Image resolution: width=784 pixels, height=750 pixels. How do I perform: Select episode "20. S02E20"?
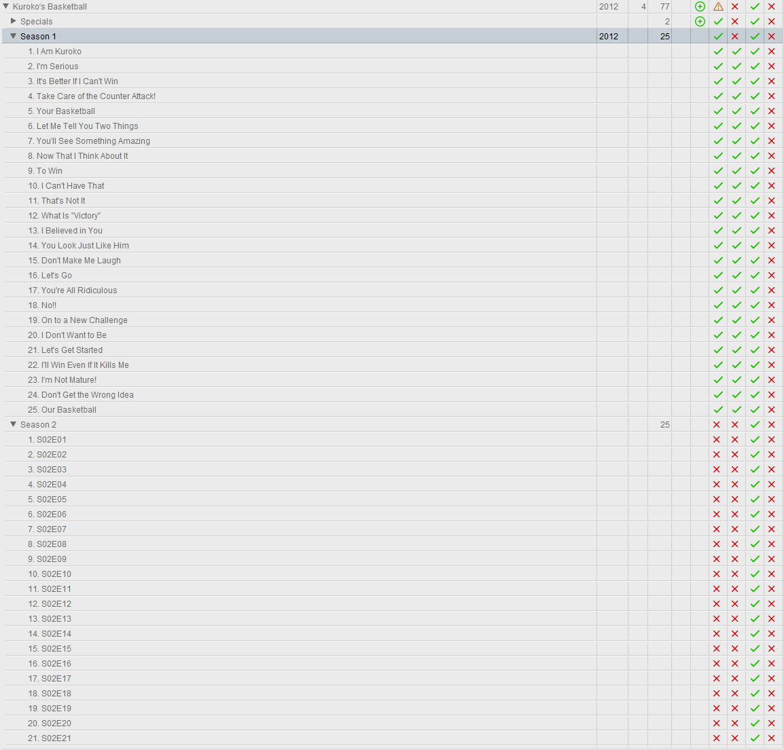coord(50,723)
